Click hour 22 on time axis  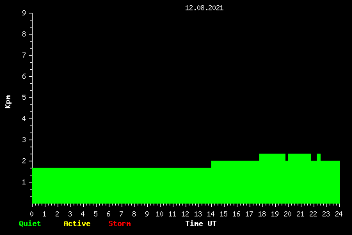click(313, 214)
